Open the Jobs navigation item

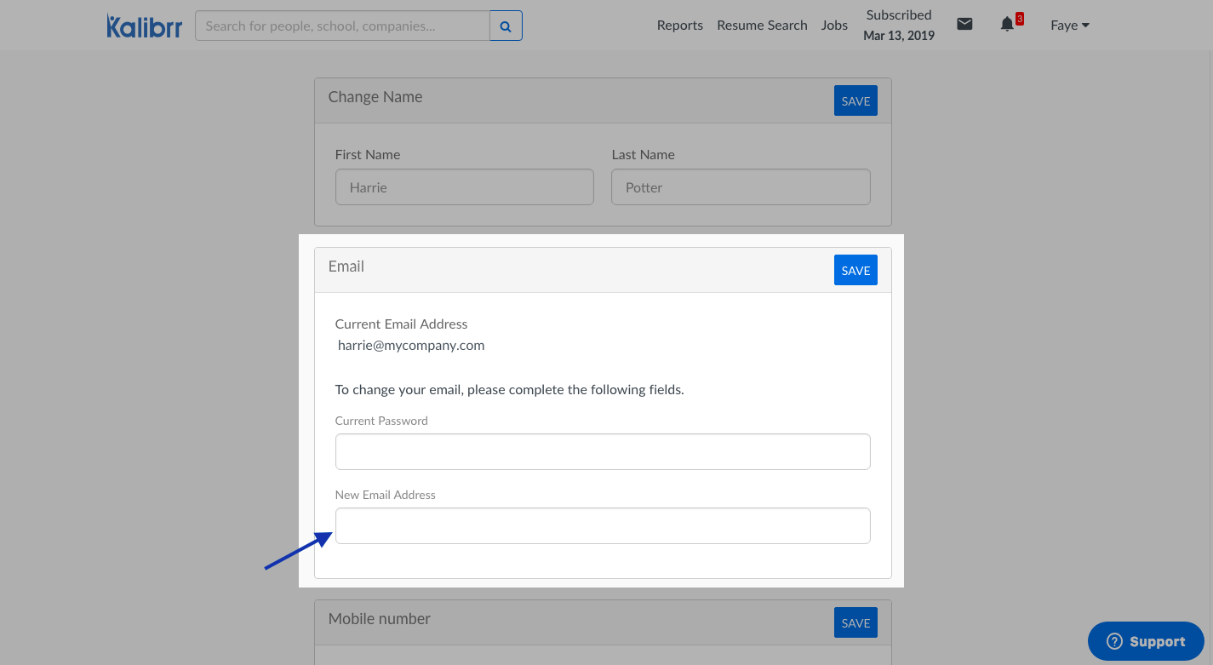click(x=834, y=26)
